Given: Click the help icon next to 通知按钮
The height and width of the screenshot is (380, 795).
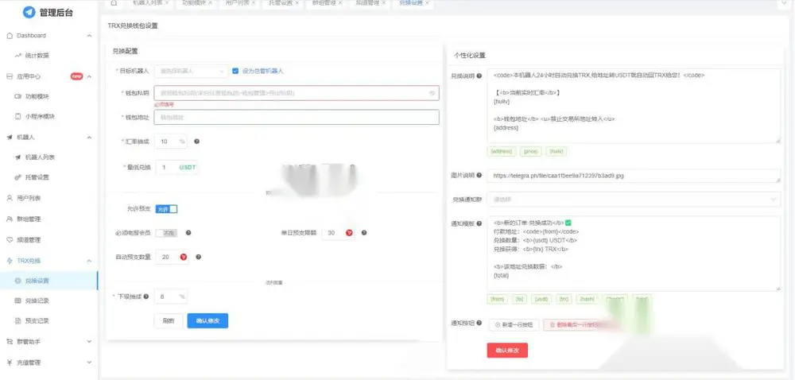Looking at the screenshot, I should click(479, 322).
